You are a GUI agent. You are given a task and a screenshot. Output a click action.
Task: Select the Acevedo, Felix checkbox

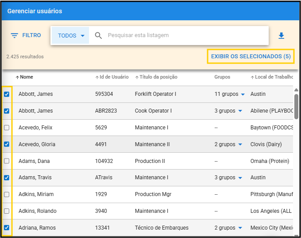pos(7,128)
